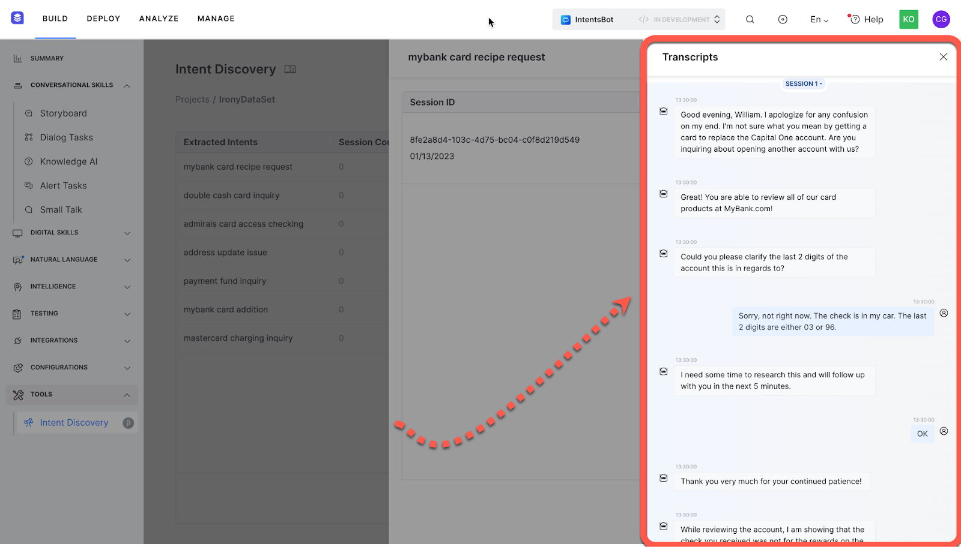Switch to the ANALYZE tab
Viewport: 961px width, 547px height.
point(159,19)
